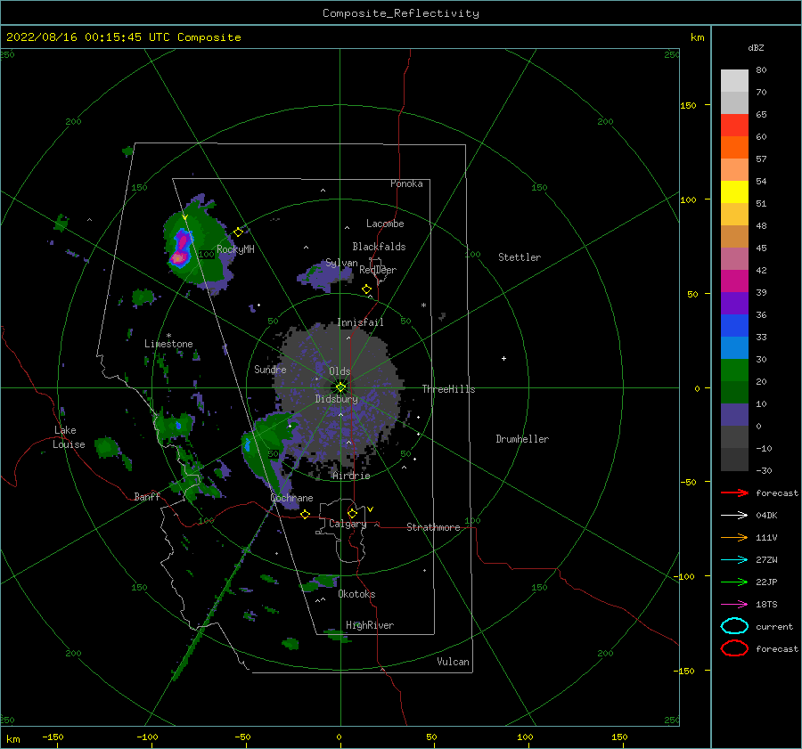The height and width of the screenshot is (749, 802).
Task: Click the yellow 51 dBZ color swatch
Action: pyautogui.click(x=734, y=192)
